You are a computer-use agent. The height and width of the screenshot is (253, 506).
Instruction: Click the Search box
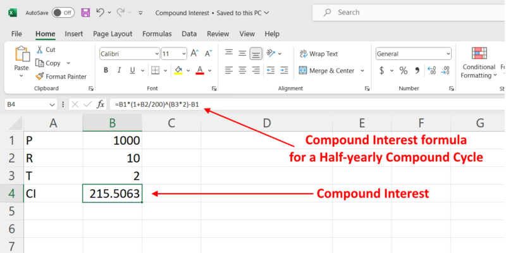click(409, 13)
